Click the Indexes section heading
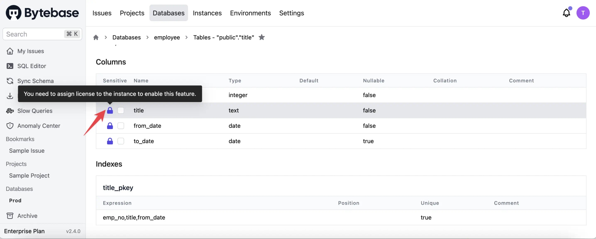 tap(109, 164)
